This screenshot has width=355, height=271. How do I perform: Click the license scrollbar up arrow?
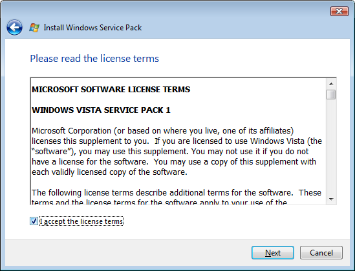click(331, 84)
